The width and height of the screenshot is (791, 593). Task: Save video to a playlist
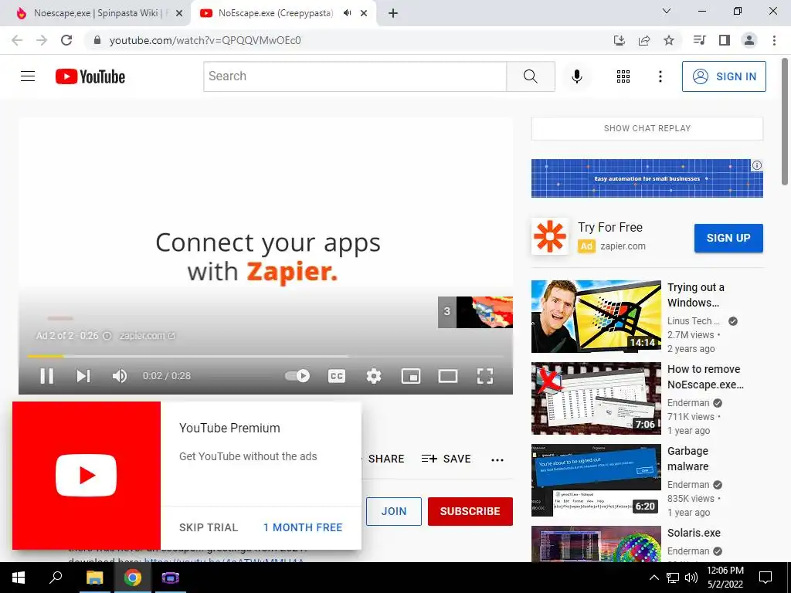tap(446, 459)
